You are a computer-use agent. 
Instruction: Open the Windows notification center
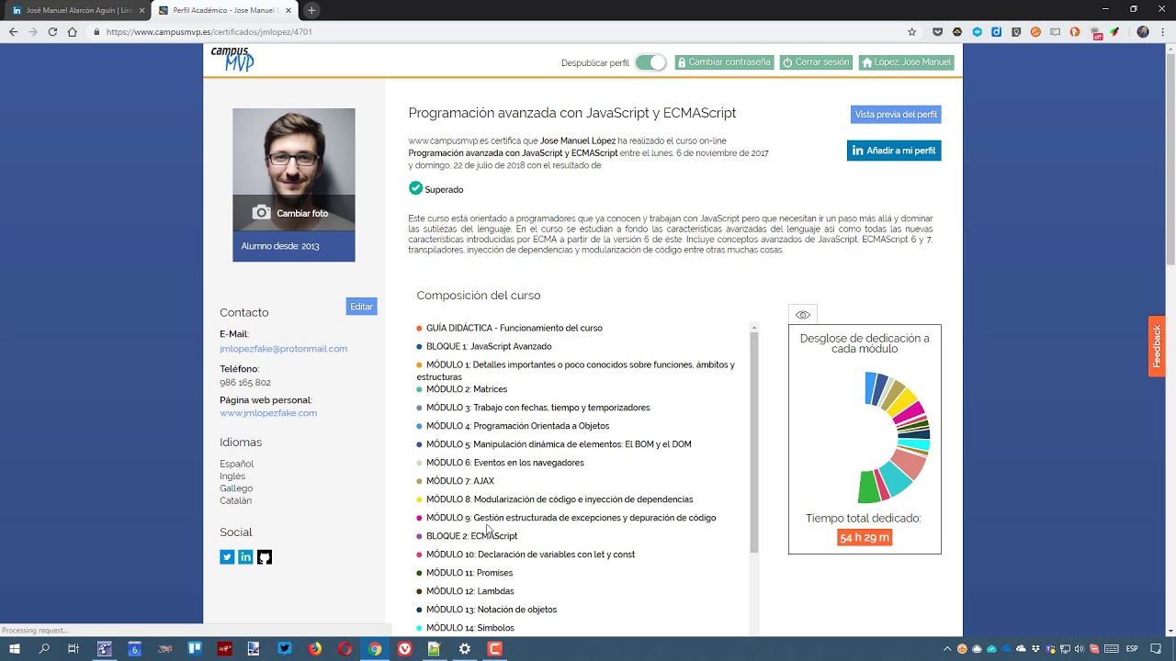[x=1158, y=648]
